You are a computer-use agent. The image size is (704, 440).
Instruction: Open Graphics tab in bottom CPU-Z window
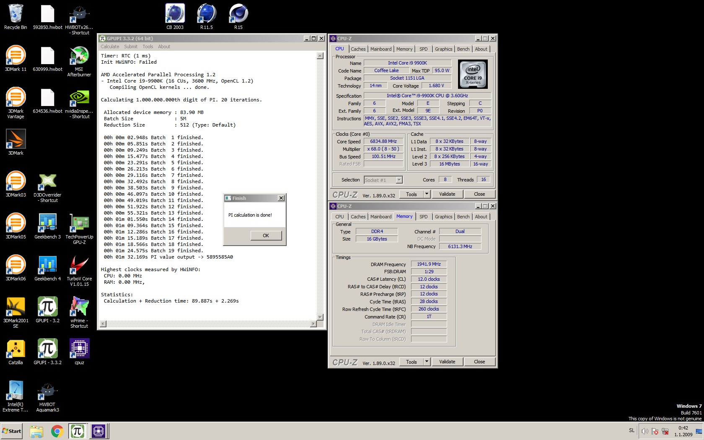pos(443,217)
